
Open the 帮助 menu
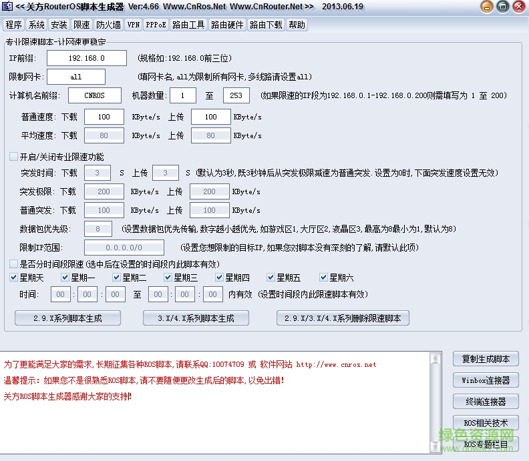click(297, 25)
